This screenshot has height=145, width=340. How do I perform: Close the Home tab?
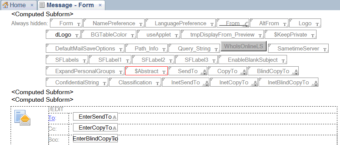[x=32, y=5]
